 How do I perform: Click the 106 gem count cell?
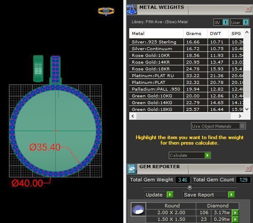coord(204,212)
